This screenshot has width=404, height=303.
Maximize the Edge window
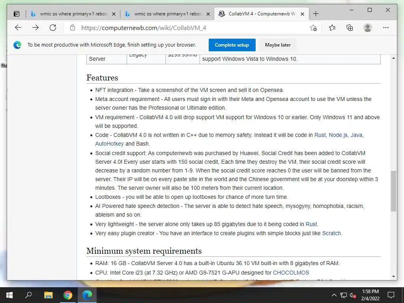pos(369,10)
